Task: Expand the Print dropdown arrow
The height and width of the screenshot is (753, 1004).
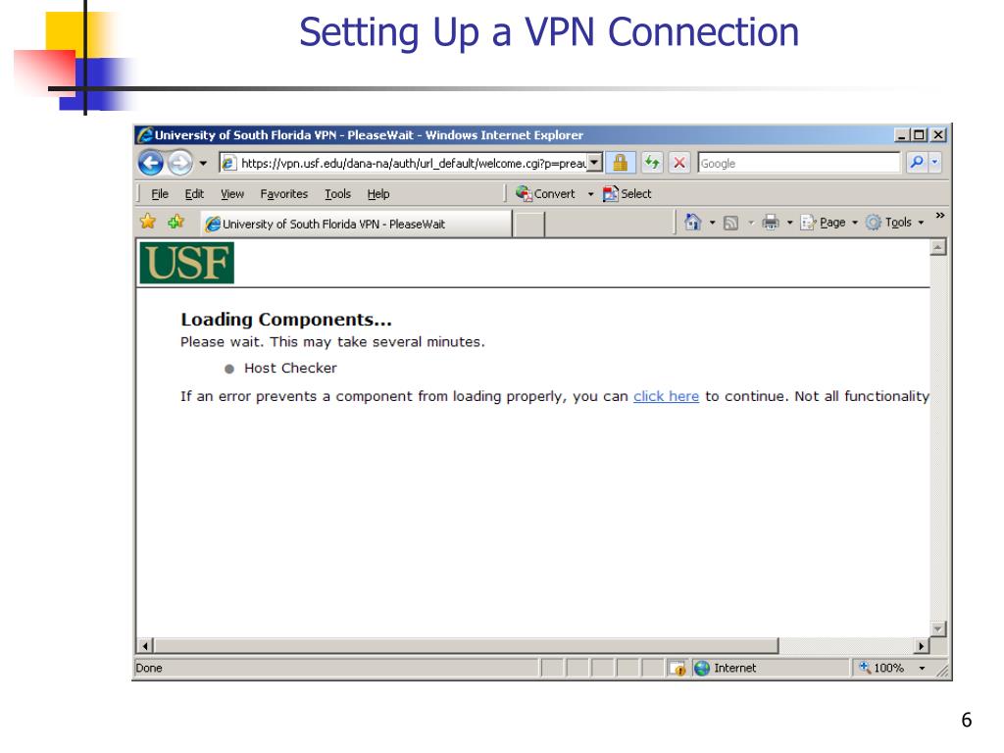Action: [789, 223]
